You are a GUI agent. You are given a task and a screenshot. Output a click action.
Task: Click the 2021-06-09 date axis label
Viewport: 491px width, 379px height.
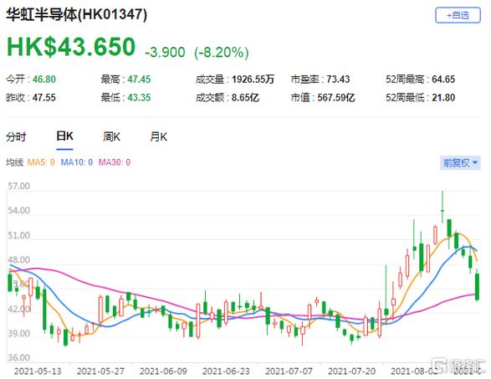pyautogui.click(x=163, y=371)
